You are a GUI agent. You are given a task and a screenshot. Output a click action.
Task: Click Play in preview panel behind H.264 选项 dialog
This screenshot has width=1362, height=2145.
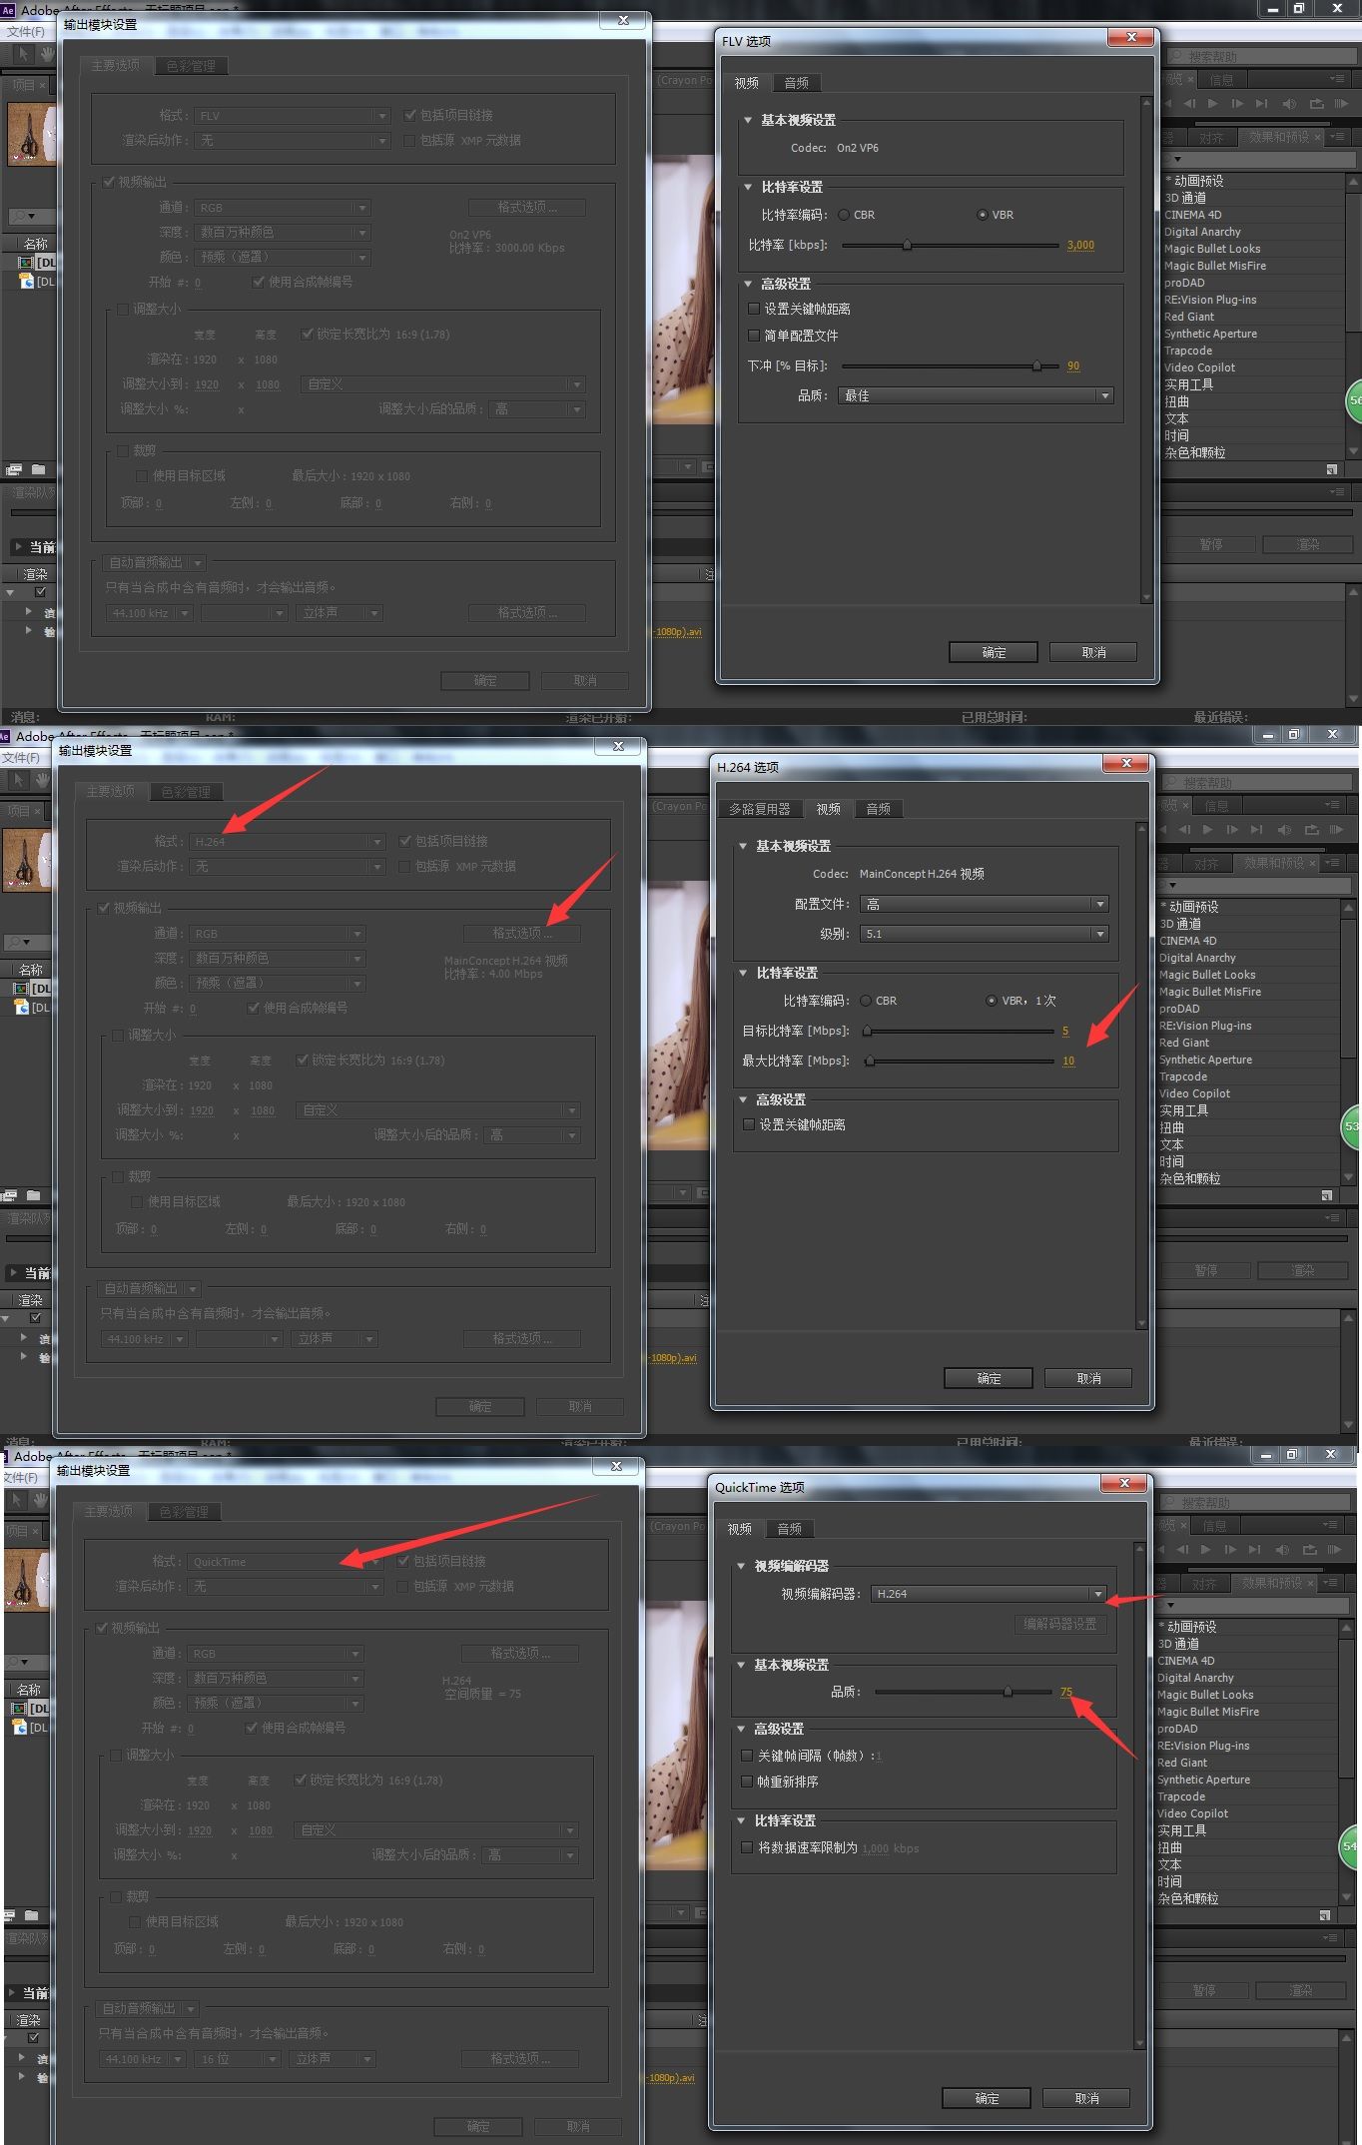[x=1207, y=829]
